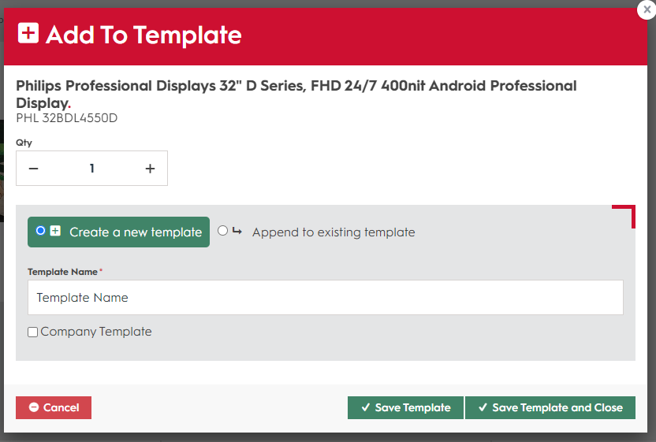The width and height of the screenshot is (656, 442).
Task: Click the product code PHL 32BDL4550D
Action: [67, 118]
